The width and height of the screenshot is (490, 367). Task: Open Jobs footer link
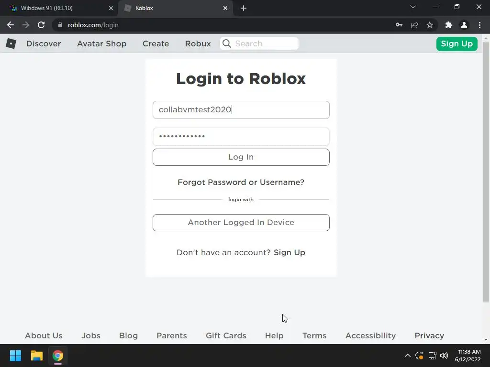pyautogui.click(x=91, y=335)
